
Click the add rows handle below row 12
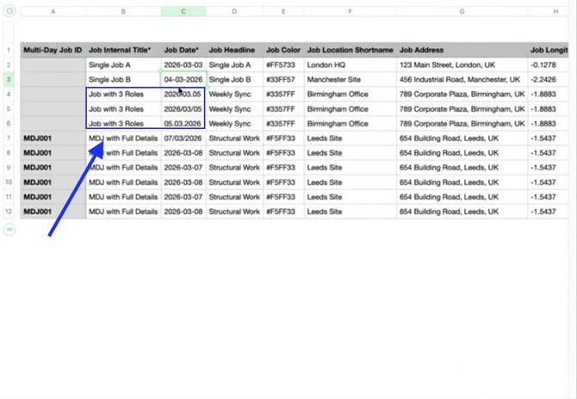pos(9,230)
